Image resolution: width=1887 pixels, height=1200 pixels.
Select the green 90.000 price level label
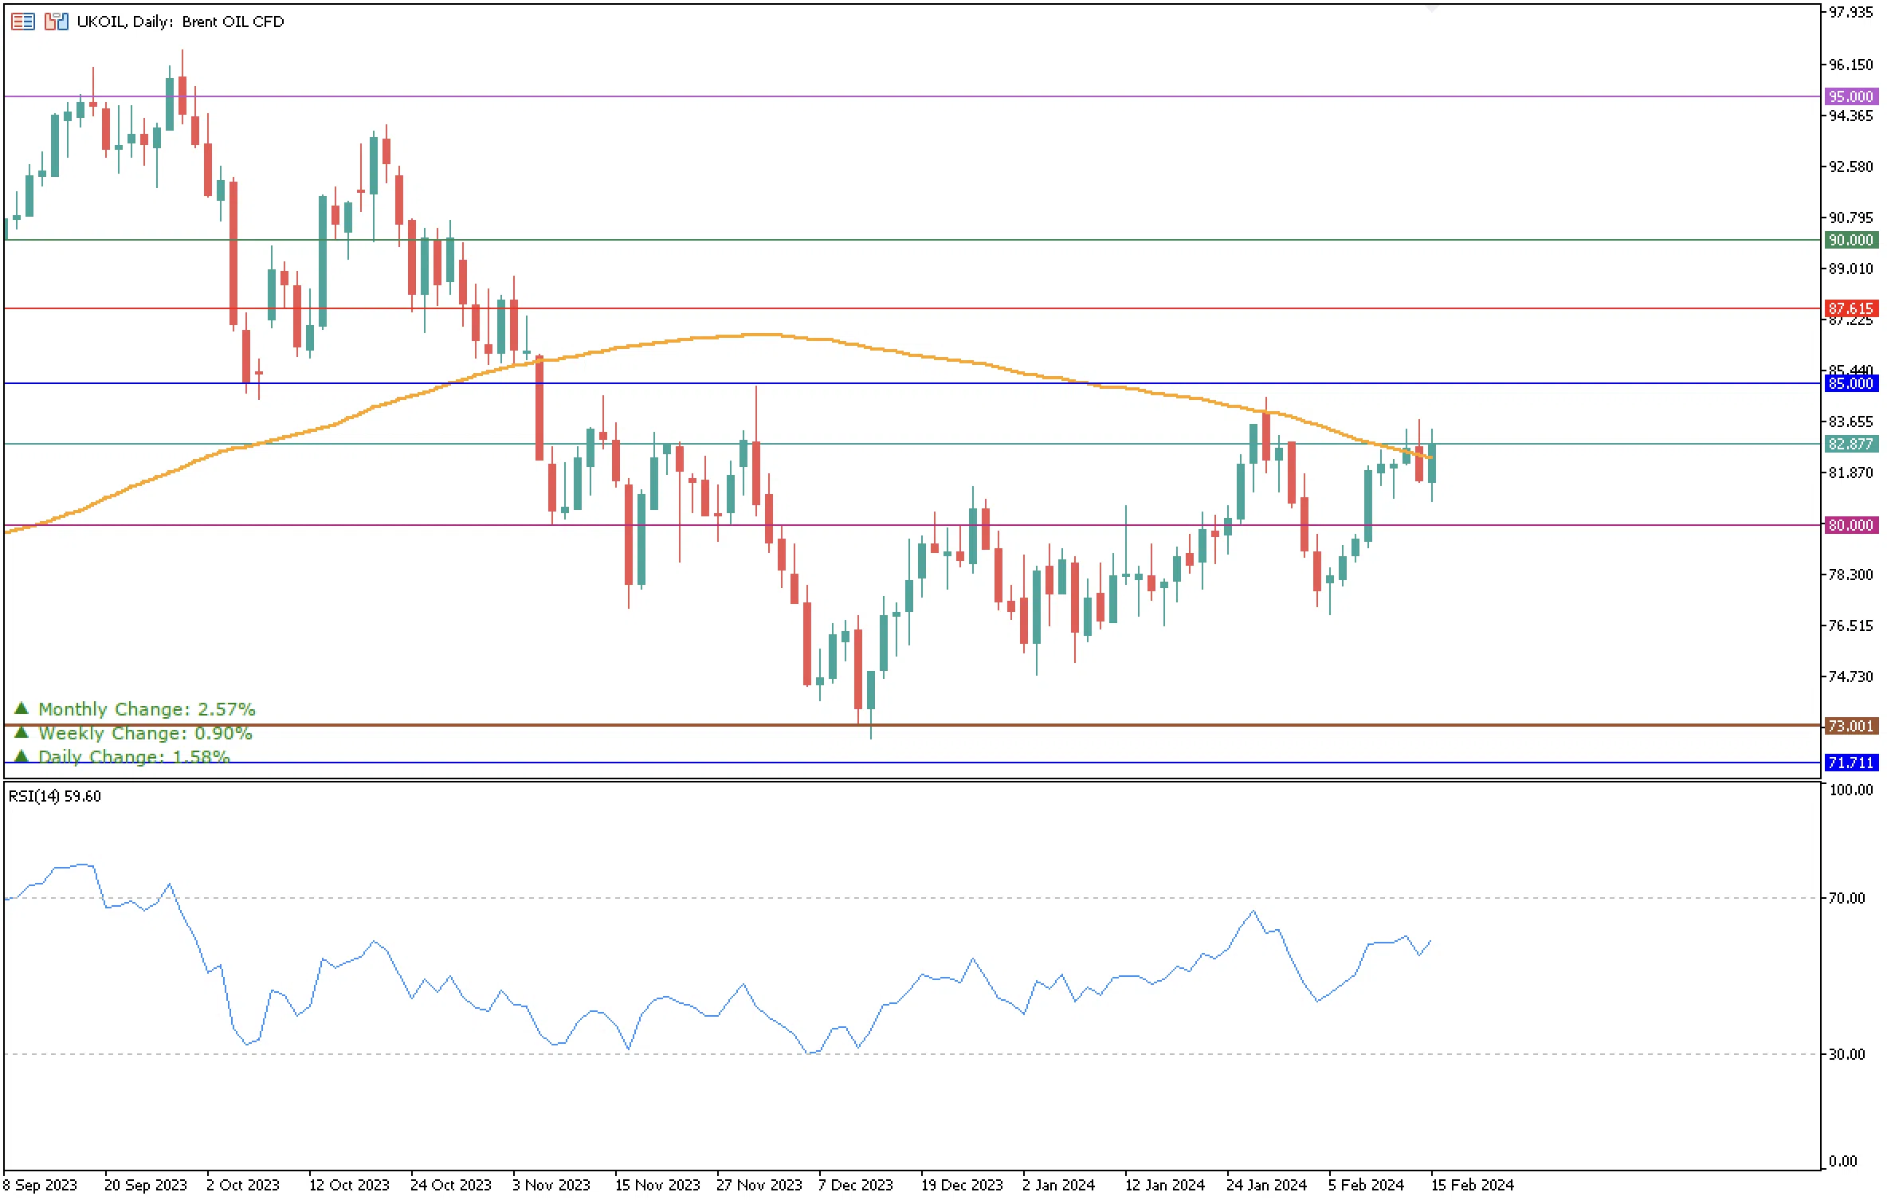pyautogui.click(x=1850, y=240)
